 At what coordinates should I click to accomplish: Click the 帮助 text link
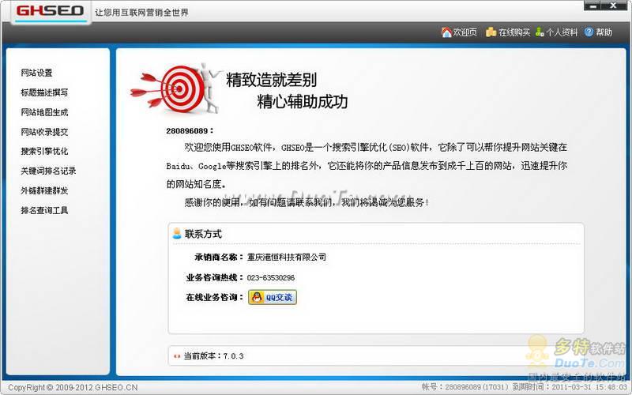[604, 32]
